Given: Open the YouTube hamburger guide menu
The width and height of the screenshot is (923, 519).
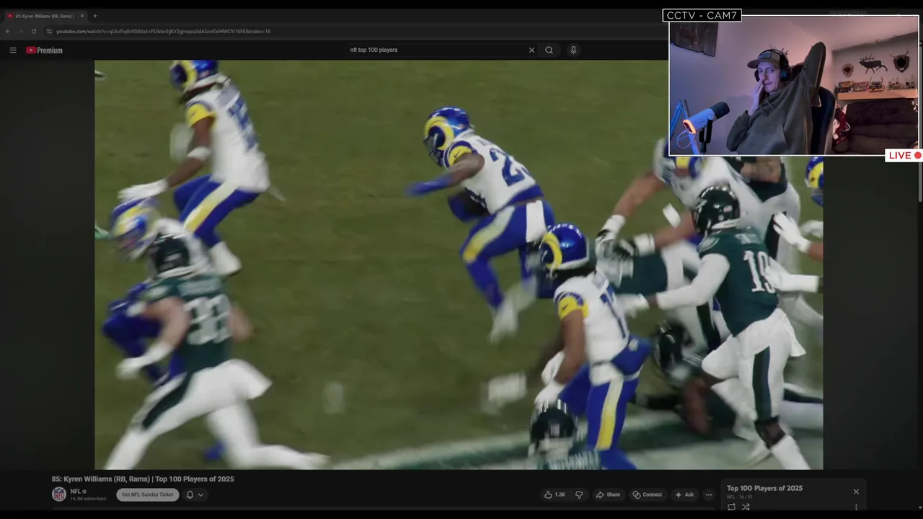Looking at the screenshot, I should point(12,50).
